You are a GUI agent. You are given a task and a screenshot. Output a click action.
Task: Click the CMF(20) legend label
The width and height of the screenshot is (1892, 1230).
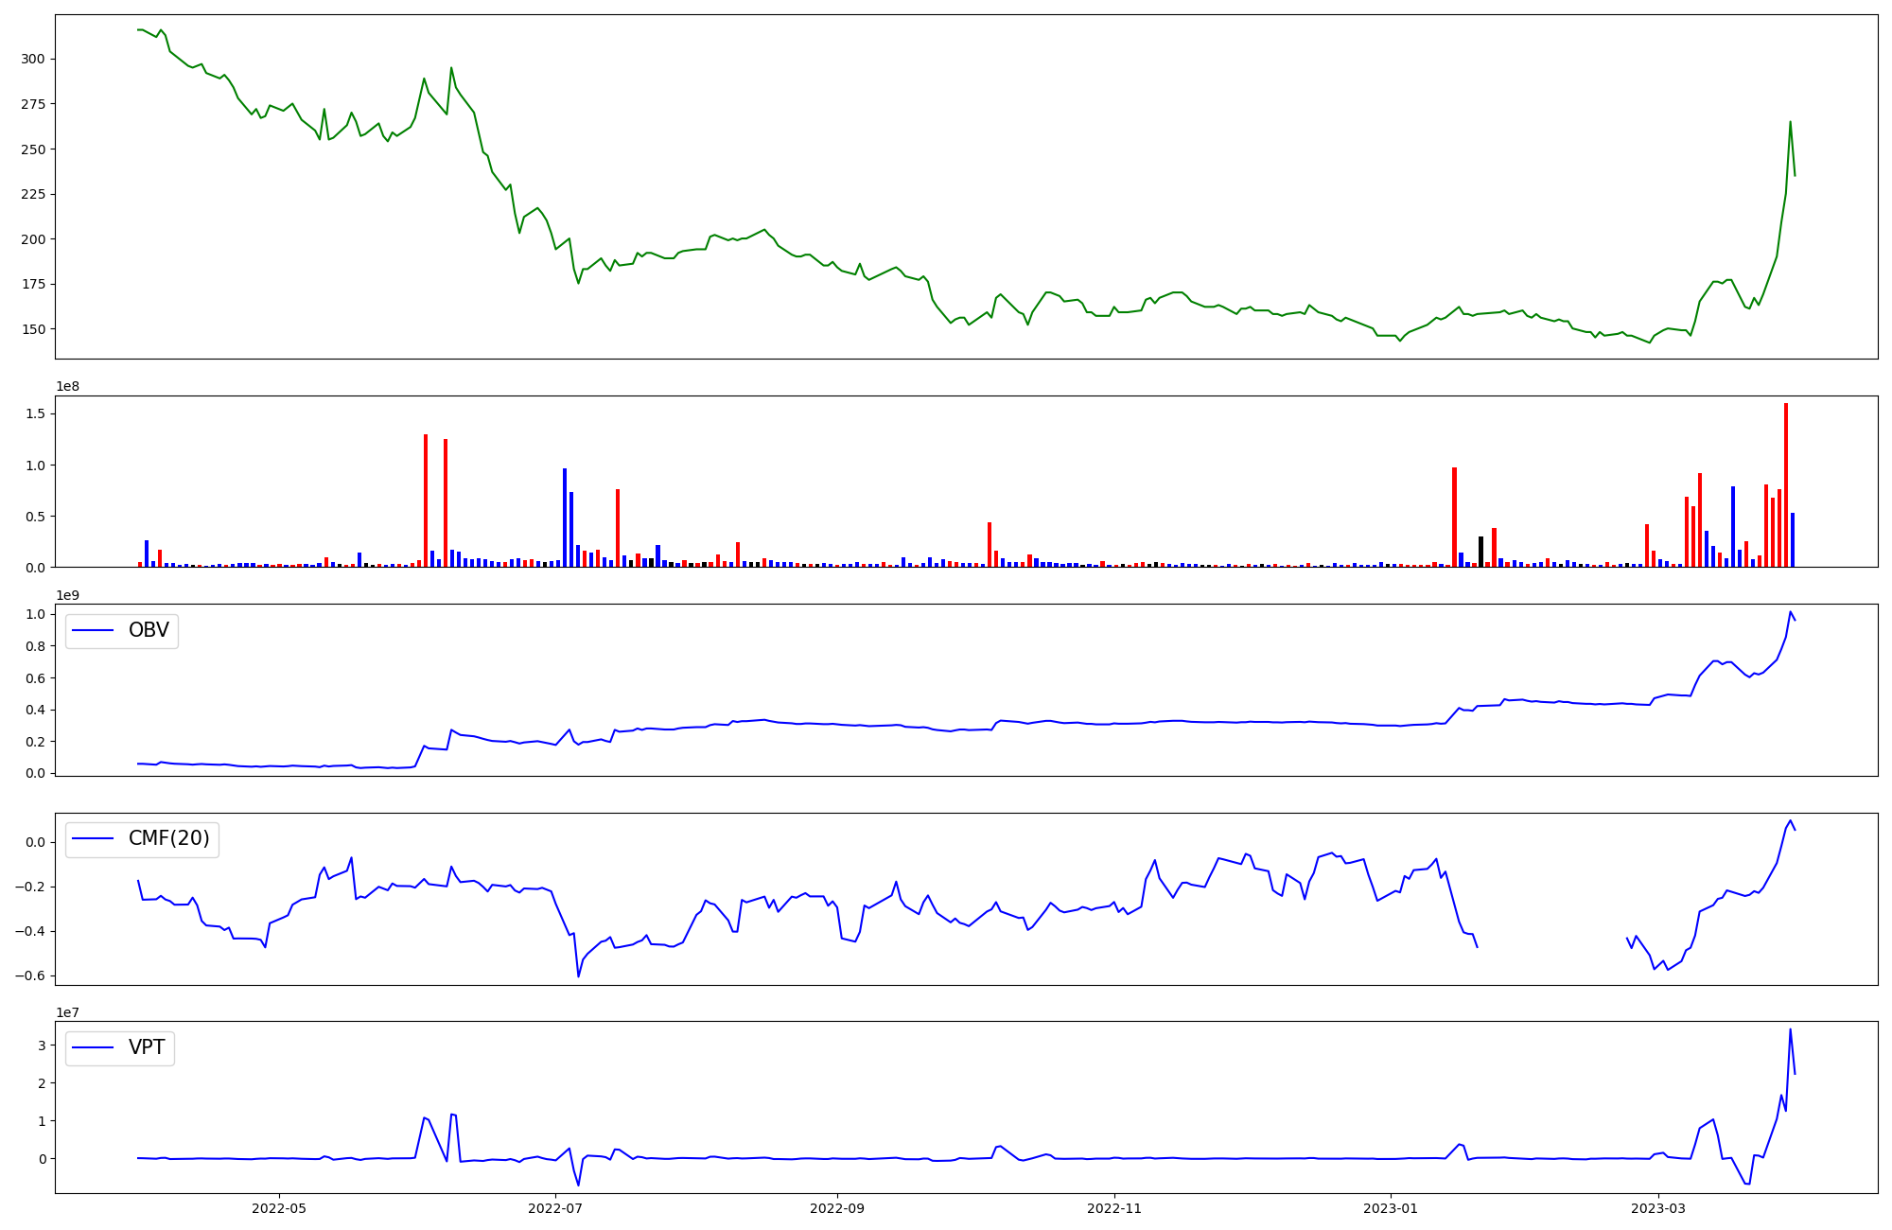168,839
